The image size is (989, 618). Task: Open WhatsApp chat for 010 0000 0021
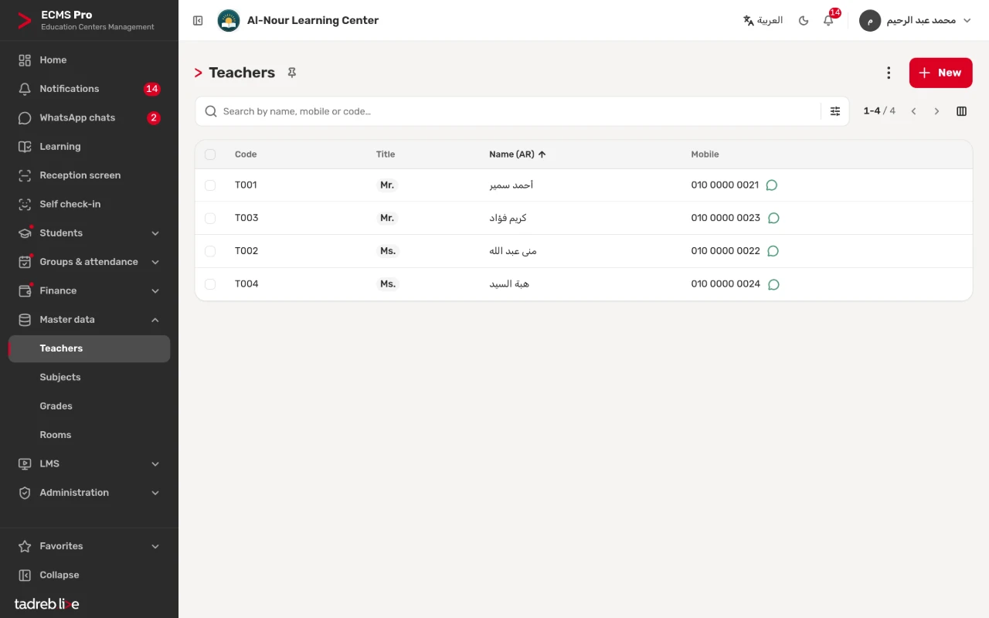click(771, 185)
